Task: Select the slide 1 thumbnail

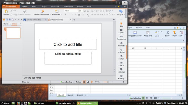Action: tap(13, 33)
